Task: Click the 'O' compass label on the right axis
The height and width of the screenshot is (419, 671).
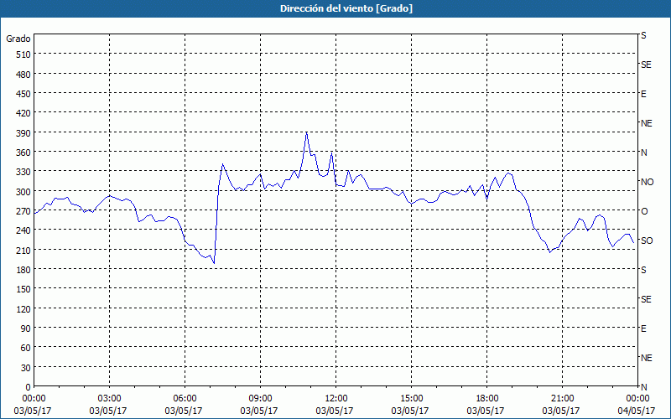Action: tap(644, 211)
